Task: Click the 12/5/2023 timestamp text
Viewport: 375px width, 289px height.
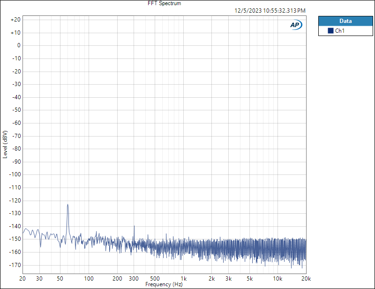Action: click(x=270, y=10)
